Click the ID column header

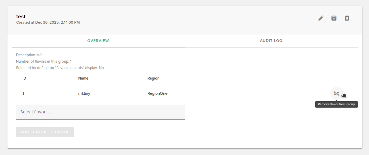tap(24, 78)
